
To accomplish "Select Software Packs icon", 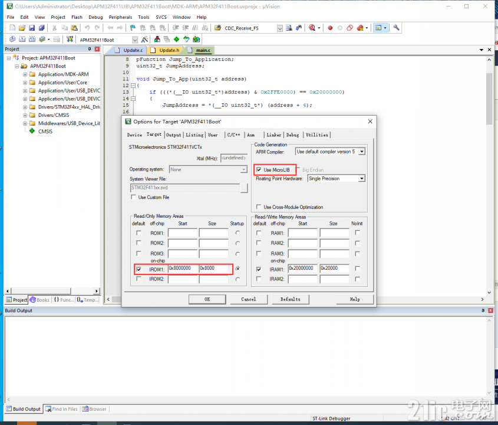I will coord(186,40).
